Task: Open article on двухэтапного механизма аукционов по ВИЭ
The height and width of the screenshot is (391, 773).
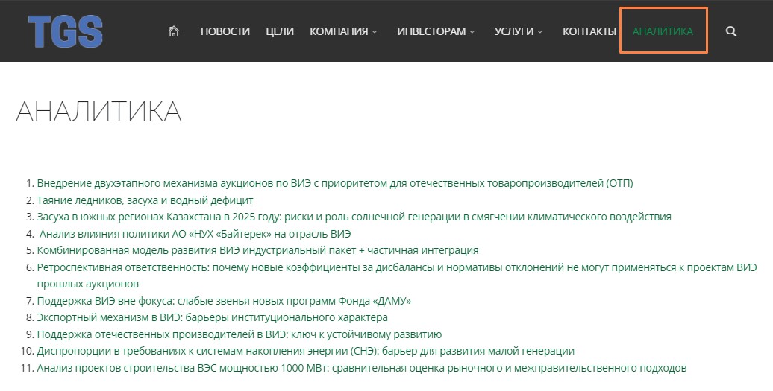Action: click(335, 183)
